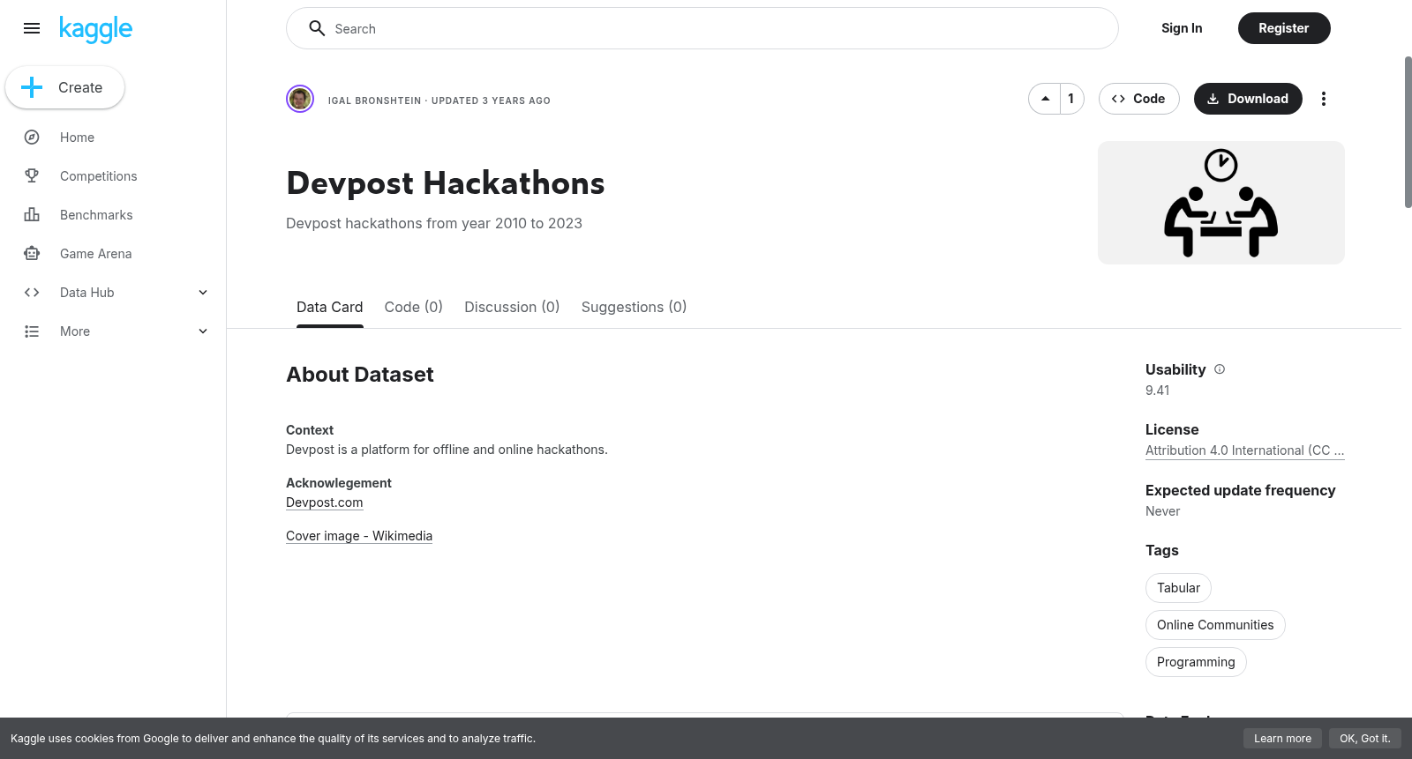Click the Data Hub code brackets icon
Image resolution: width=1412 pixels, height=759 pixels.
pyautogui.click(x=32, y=293)
